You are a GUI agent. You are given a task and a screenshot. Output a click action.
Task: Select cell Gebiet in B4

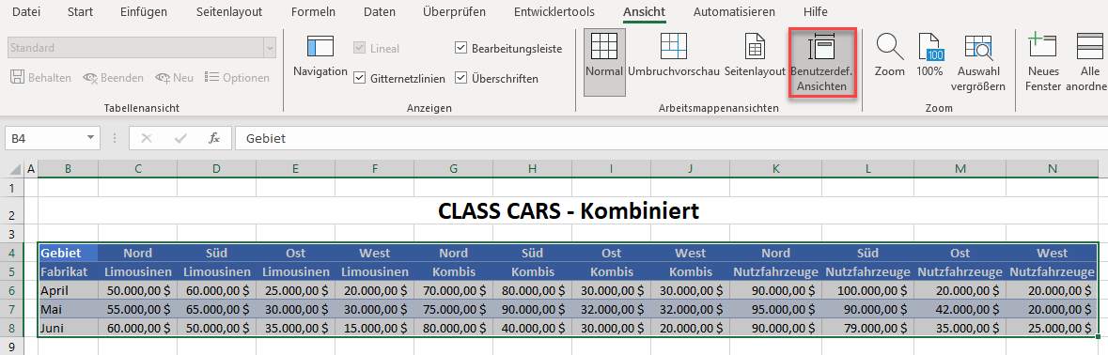tap(68, 253)
